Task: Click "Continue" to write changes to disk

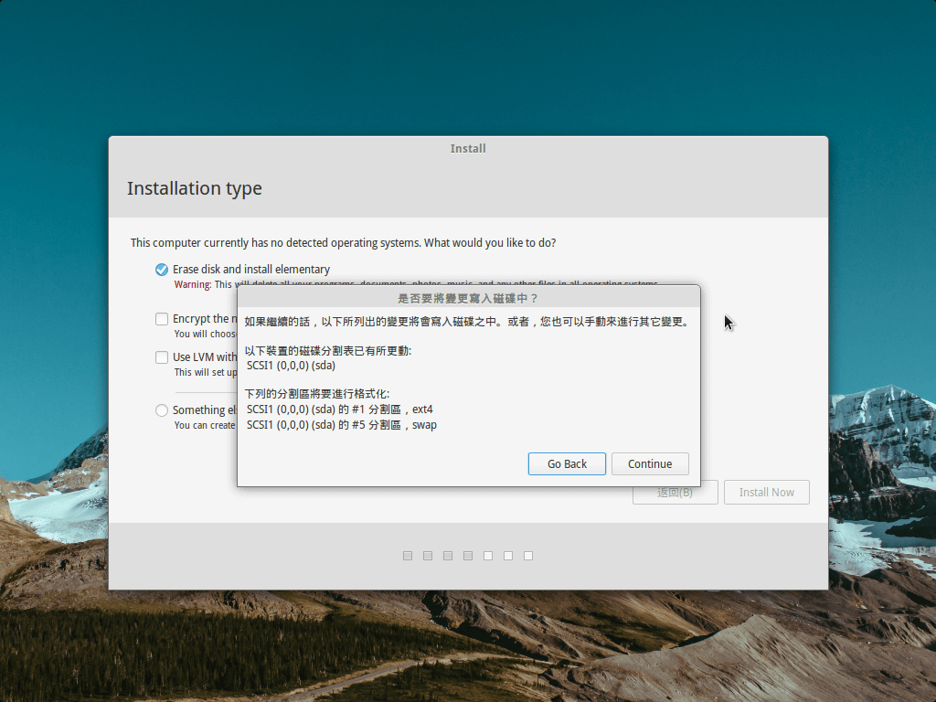Action: click(650, 463)
